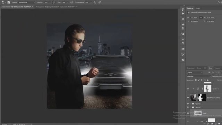
Task: Open the layer blend mode dropdown Обычные
Action: click(x=199, y=76)
